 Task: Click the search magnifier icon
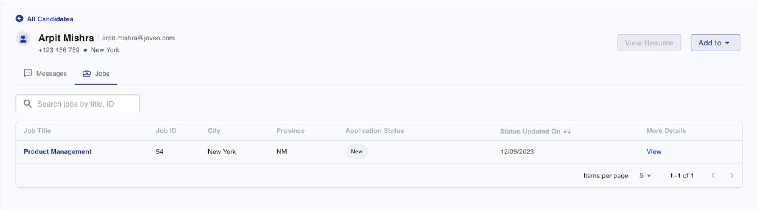click(x=28, y=104)
